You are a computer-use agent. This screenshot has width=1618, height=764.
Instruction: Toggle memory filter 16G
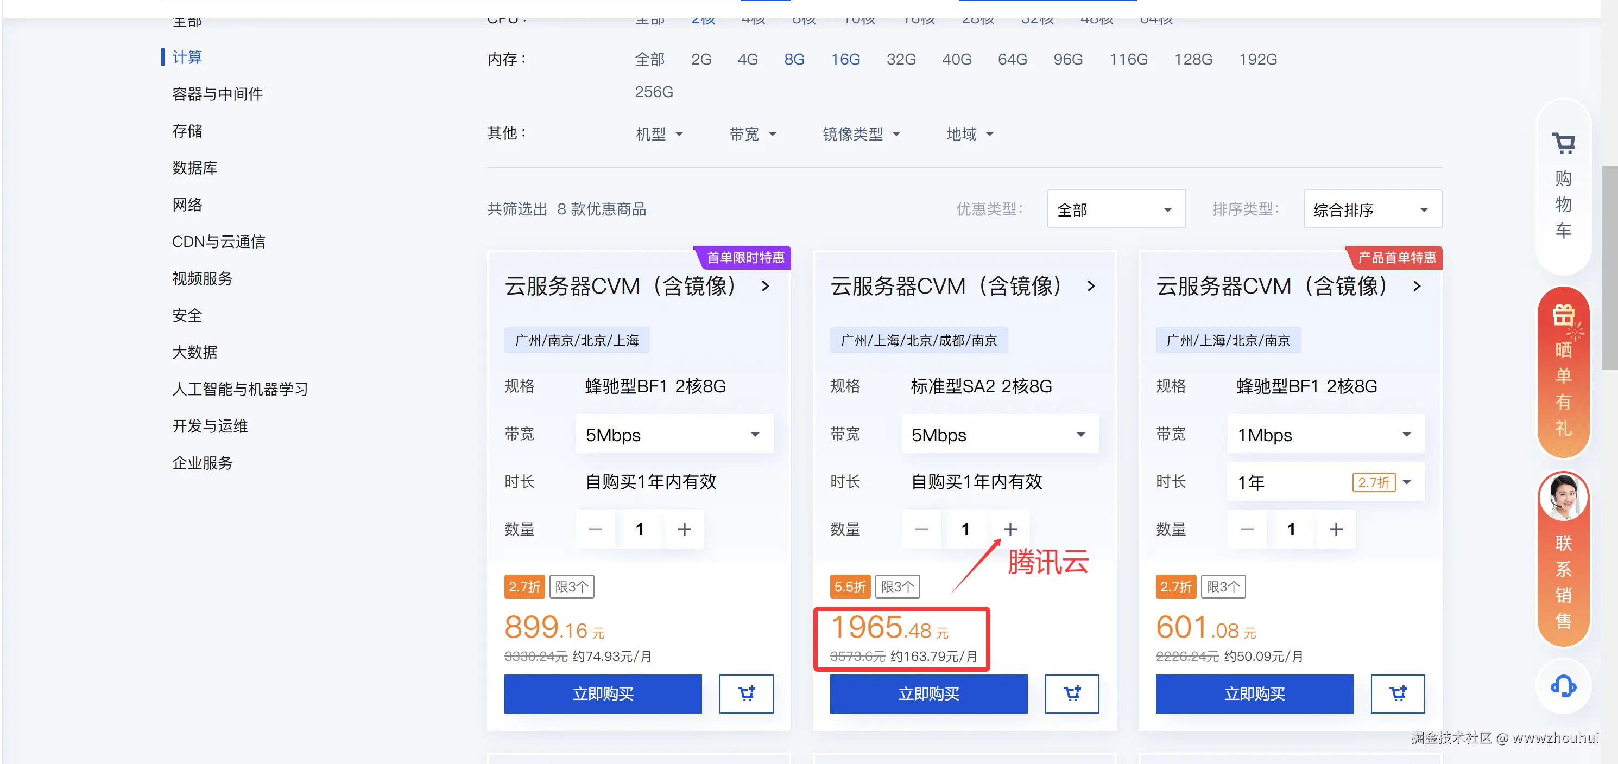(845, 59)
